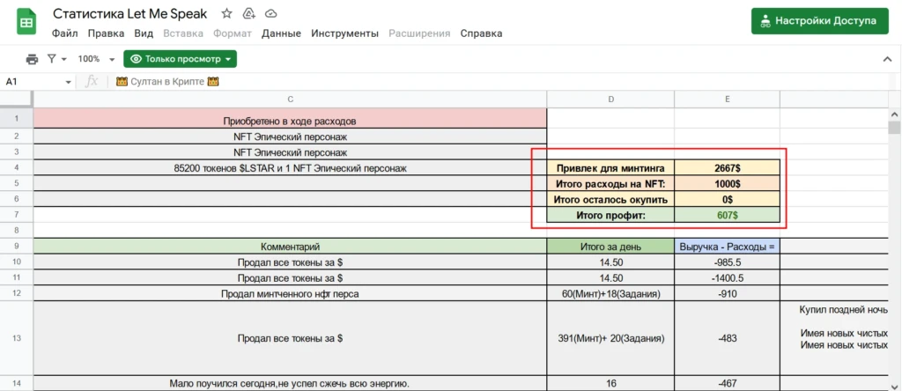
Task: Click the cell with value 16
Action: coord(610,384)
